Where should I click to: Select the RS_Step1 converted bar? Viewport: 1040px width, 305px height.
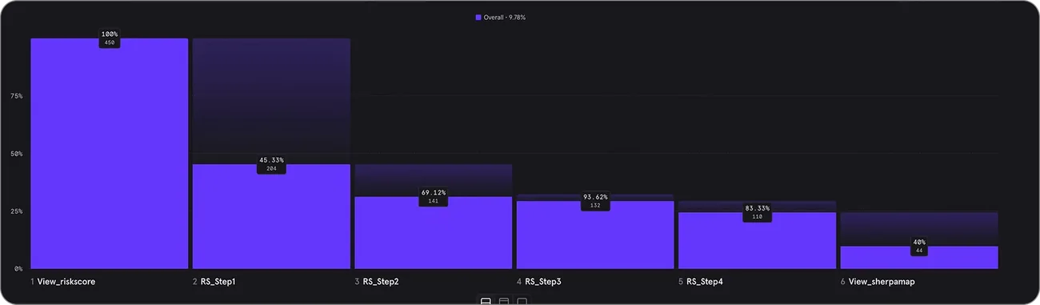(x=271, y=217)
